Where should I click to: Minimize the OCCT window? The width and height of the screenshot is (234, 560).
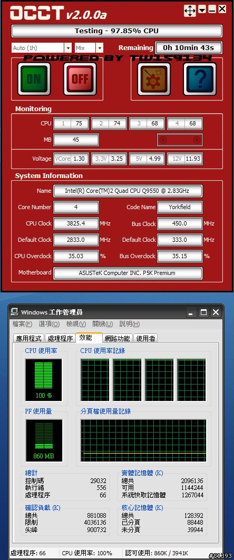tap(212, 10)
